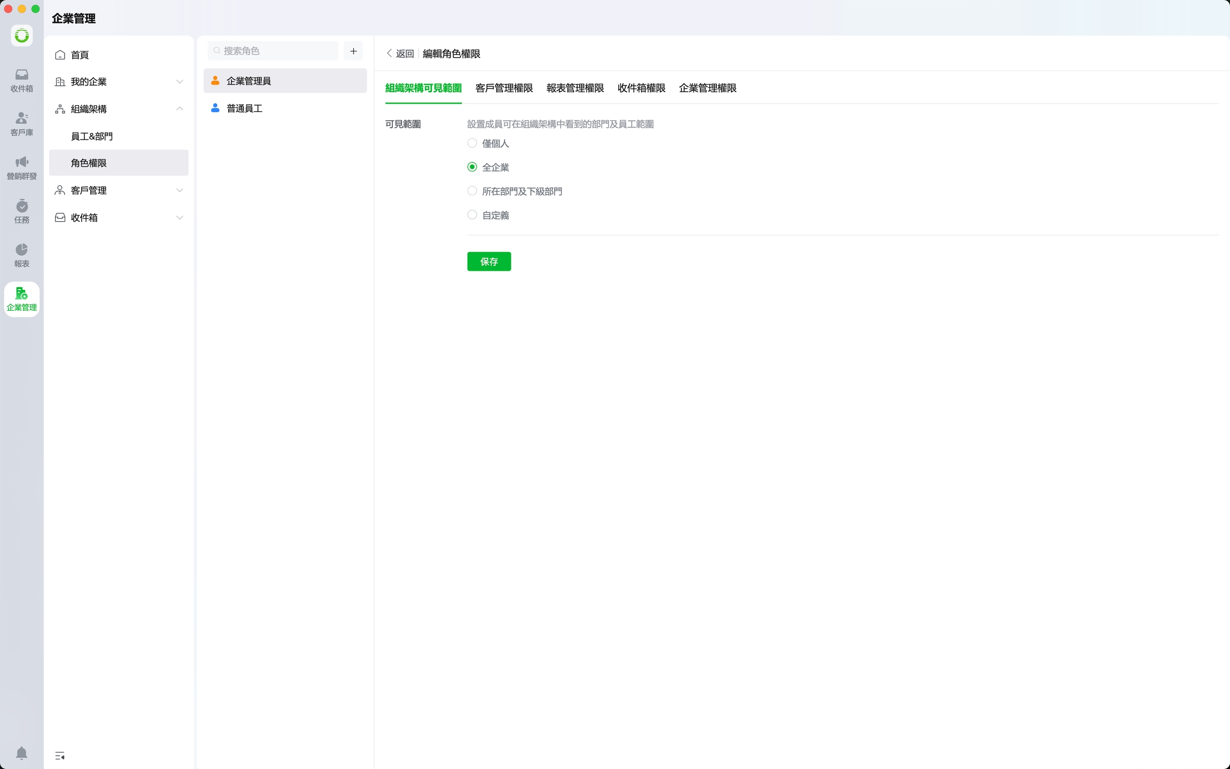Select the 僅個人 radio option
The image size is (1230, 769).
pos(472,143)
